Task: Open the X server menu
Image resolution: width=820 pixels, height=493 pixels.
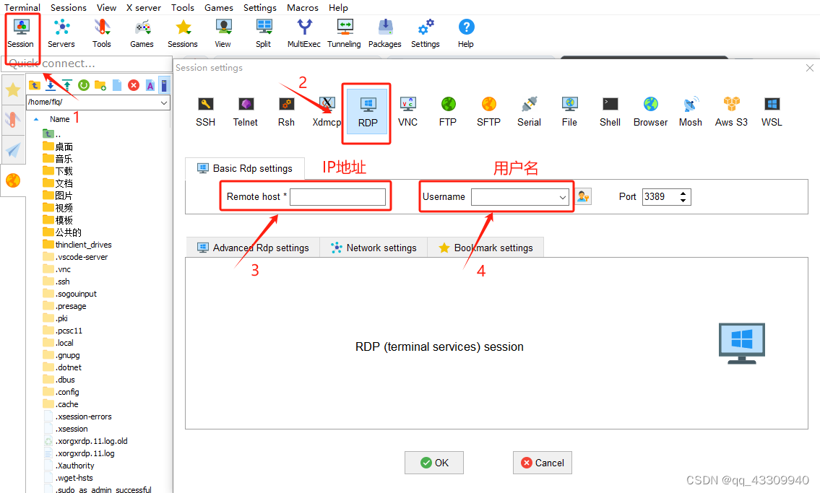Action: pos(143,7)
